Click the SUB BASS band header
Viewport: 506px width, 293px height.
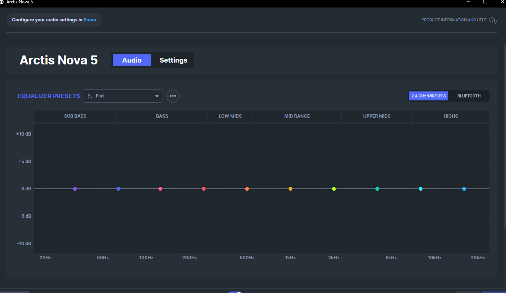(x=75, y=116)
